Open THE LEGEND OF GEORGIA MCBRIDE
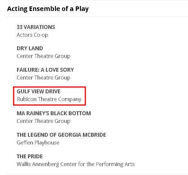Viewport: 188px width, 175px height. pyautogui.click(x=61, y=135)
